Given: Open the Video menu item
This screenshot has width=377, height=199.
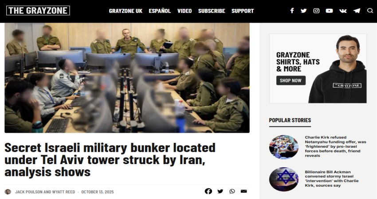Looking at the screenshot, I should [185, 11].
